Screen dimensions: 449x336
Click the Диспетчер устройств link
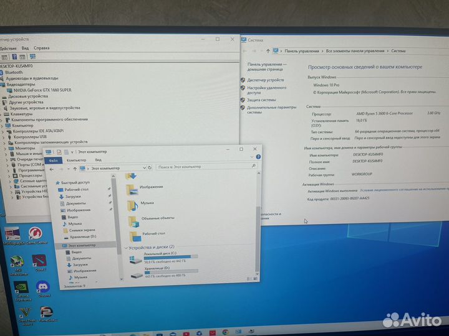coord(265,80)
